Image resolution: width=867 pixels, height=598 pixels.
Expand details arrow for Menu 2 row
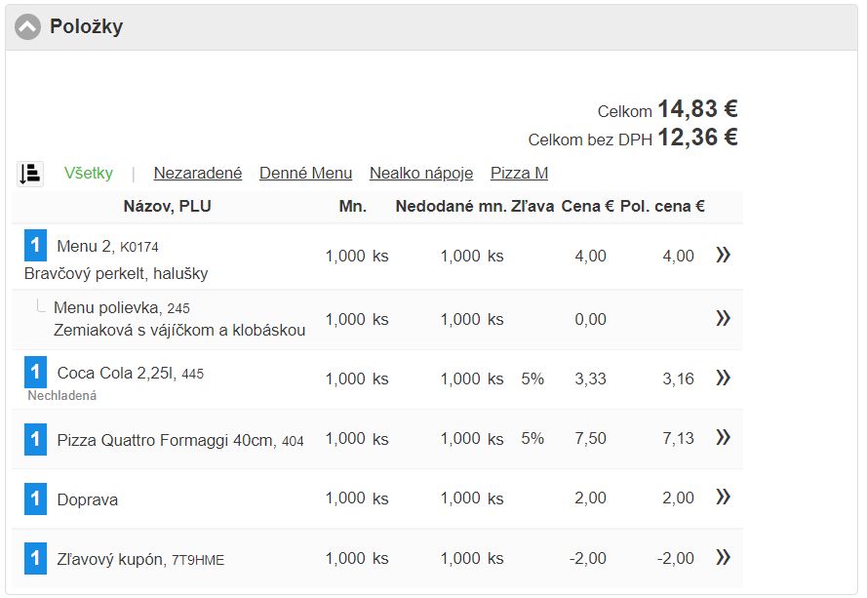723,256
